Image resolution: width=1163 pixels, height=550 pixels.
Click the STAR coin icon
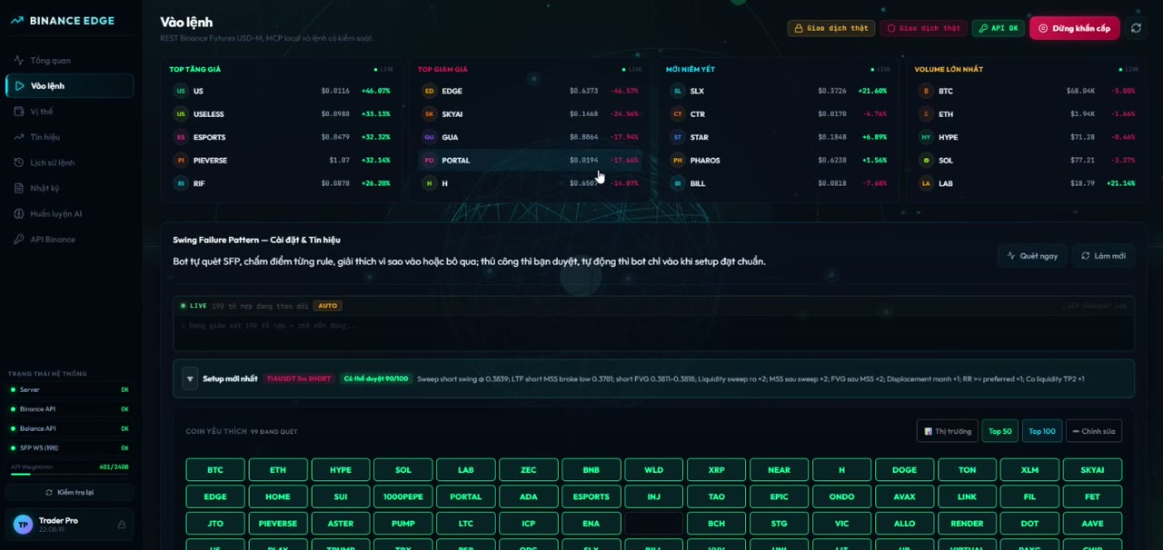(x=677, y=137)
